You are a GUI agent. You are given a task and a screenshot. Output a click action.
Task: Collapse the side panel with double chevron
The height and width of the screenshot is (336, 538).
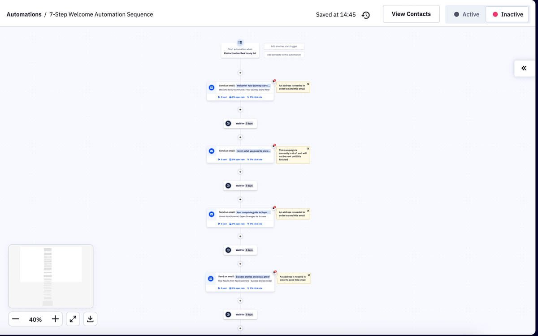coord(524,68)
